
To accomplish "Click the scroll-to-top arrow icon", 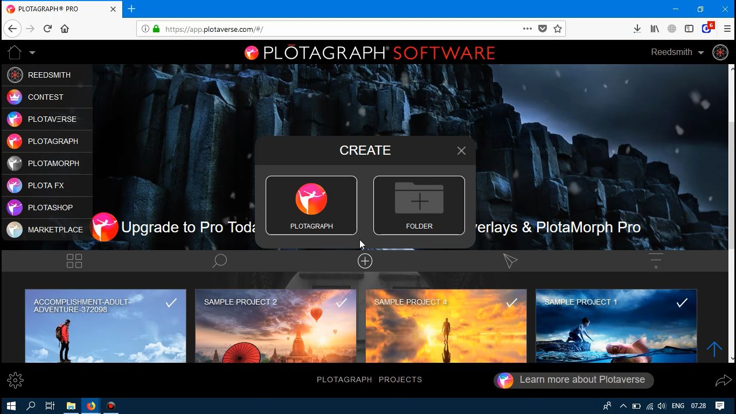I will [x=714, y=349].
